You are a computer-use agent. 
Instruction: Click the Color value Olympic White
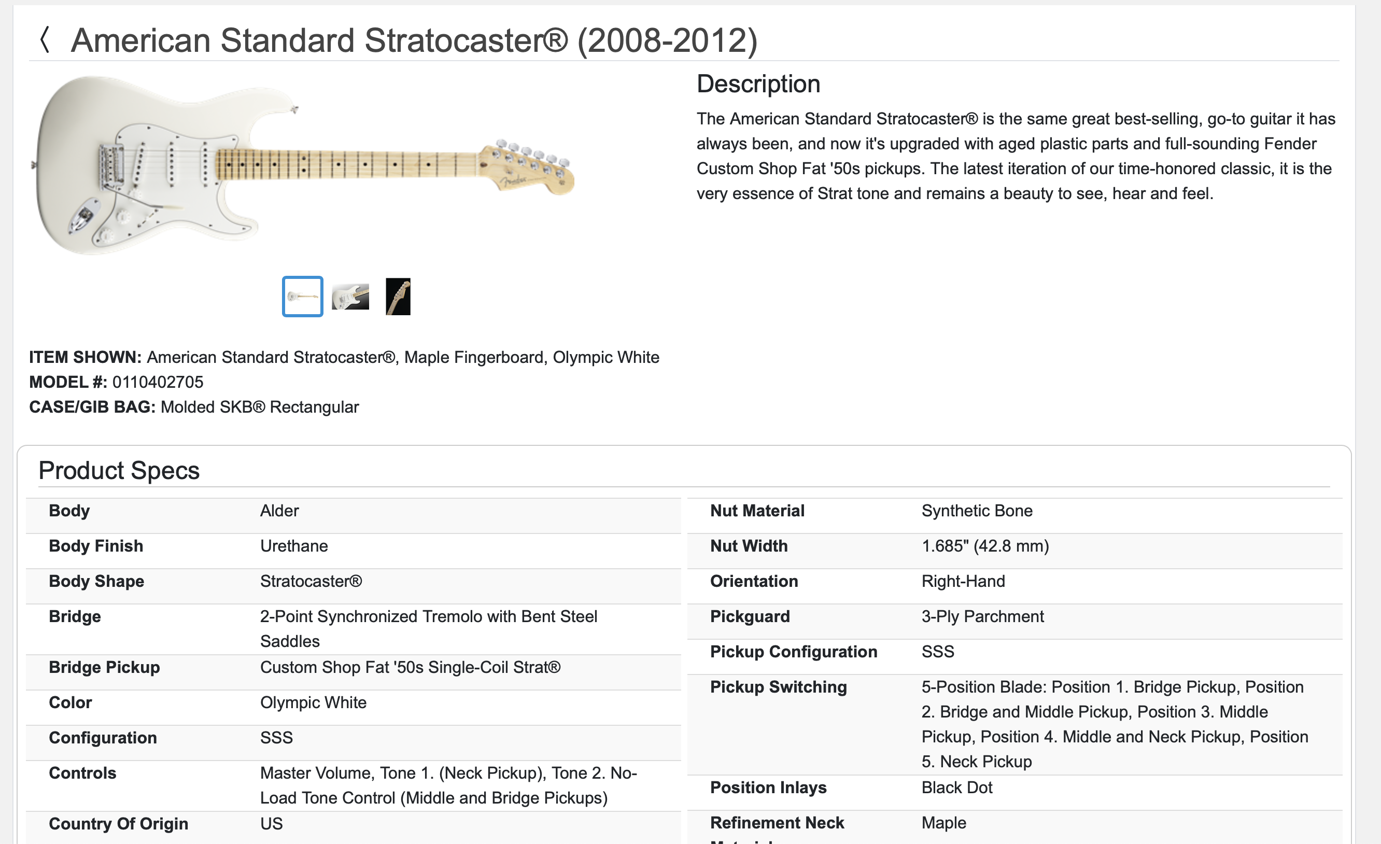click(x=313, y=702)
